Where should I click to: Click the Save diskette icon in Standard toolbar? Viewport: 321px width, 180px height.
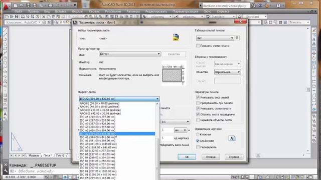[17, 16]
